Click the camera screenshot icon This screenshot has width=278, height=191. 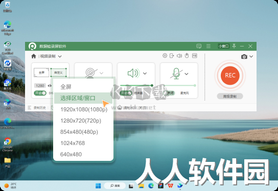pos(244,57)
